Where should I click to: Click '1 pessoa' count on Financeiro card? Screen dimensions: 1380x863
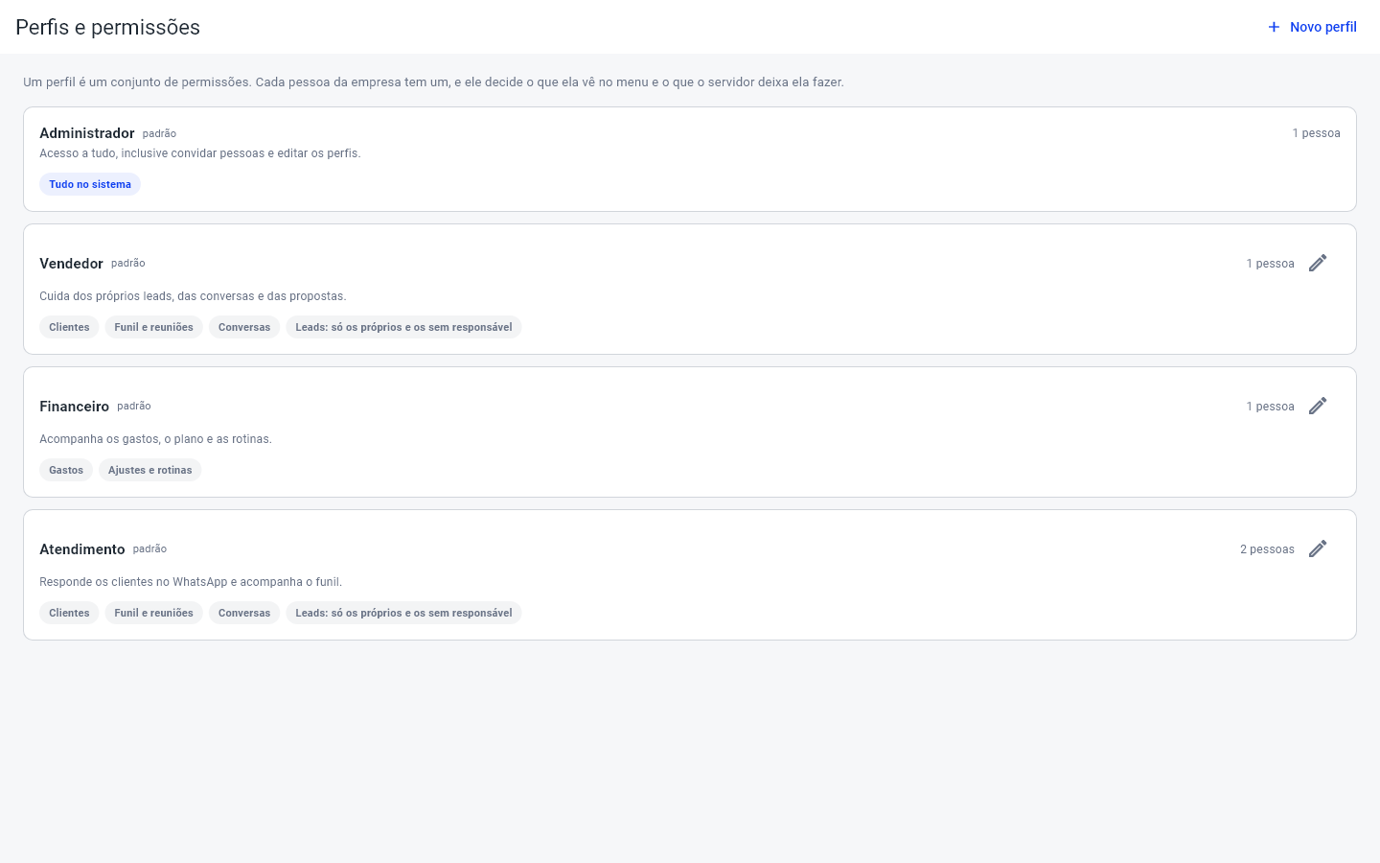click(x=1270, y=407)
